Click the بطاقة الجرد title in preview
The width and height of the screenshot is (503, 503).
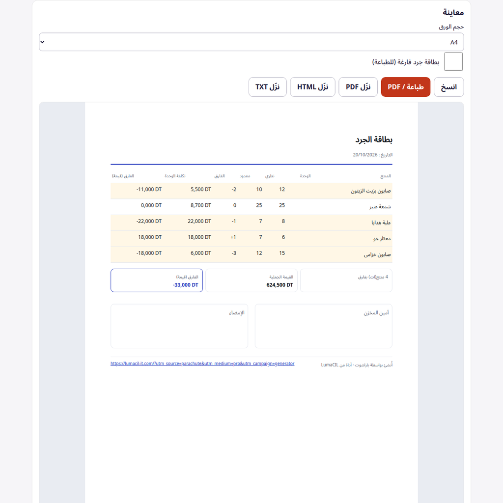tap(374, 140)
